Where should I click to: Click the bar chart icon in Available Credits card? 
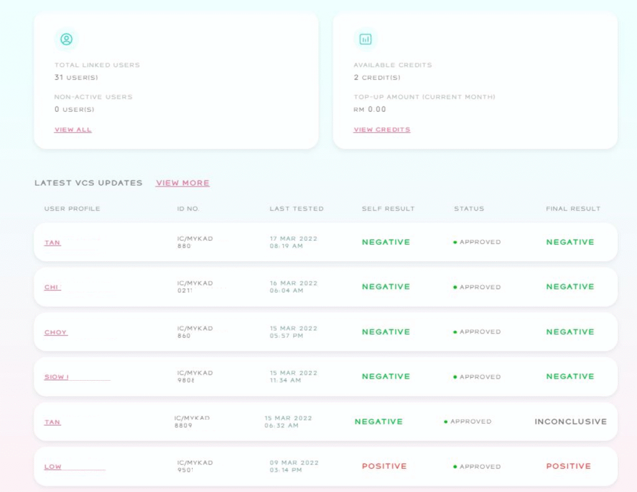tap(366, 39)
